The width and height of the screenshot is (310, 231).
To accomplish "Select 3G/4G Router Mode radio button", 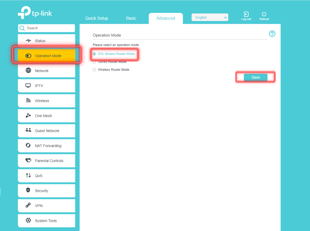I will click(x=94, y=62).
